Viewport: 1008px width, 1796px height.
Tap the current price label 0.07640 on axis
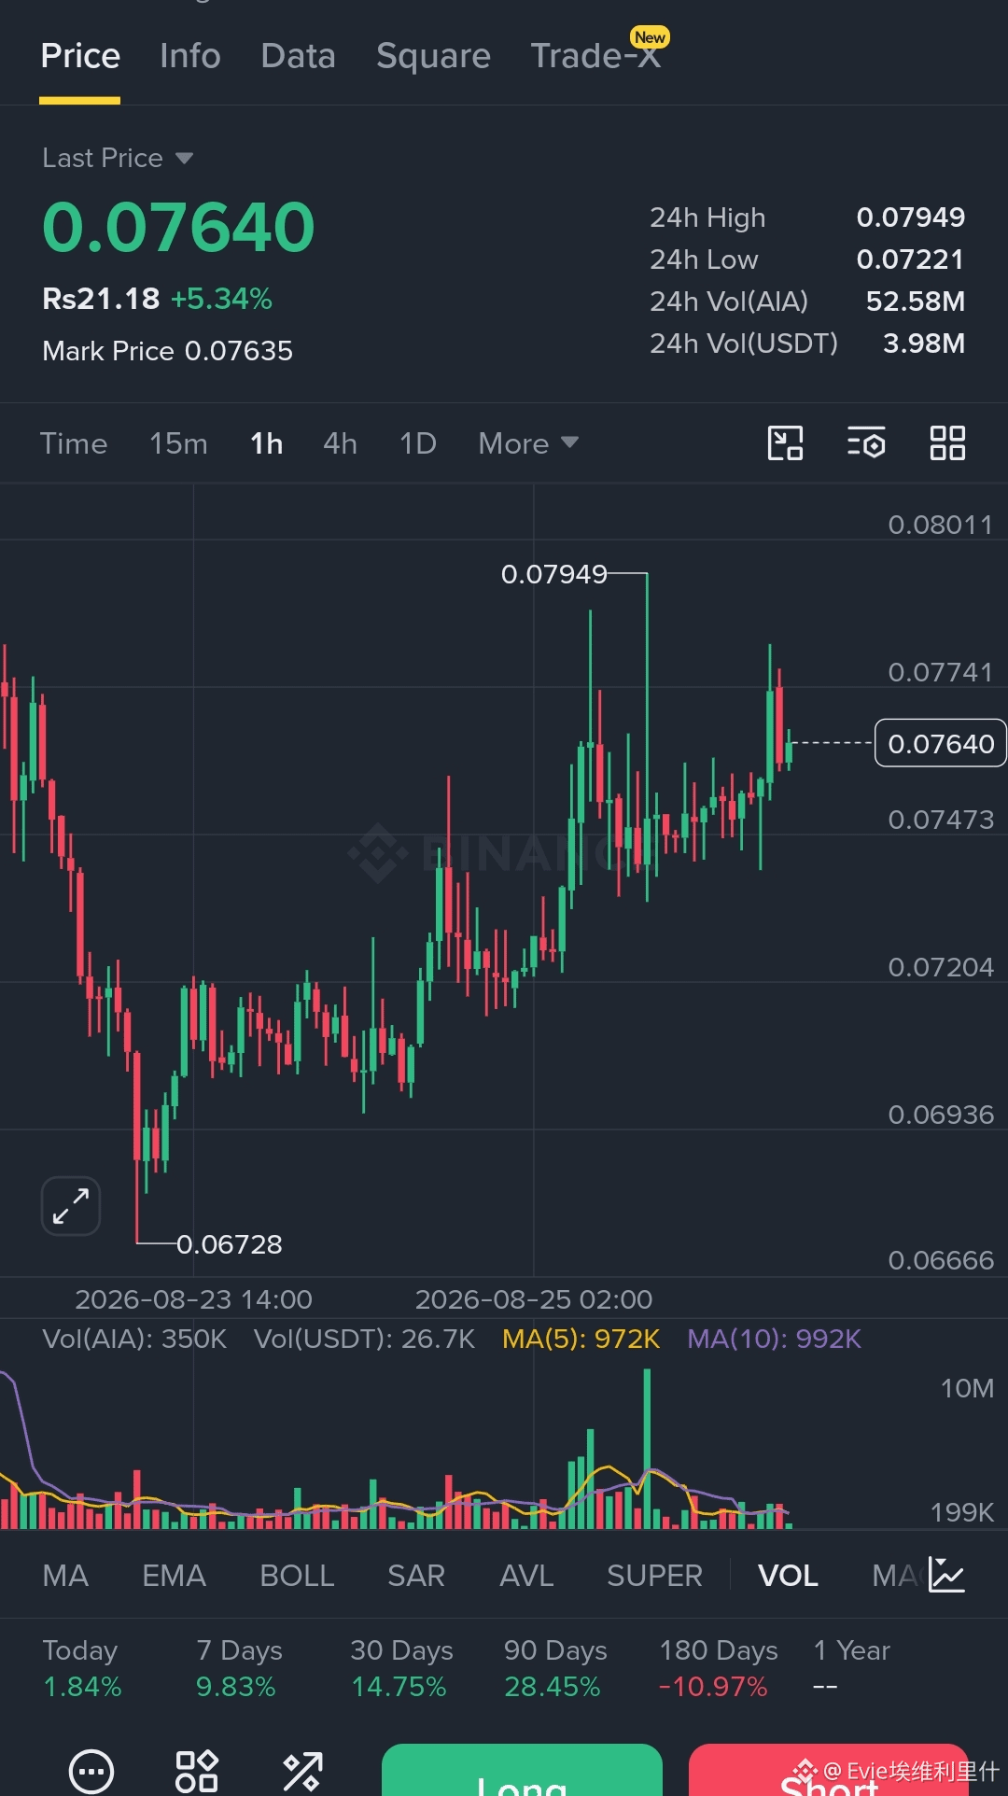(941, 743)
